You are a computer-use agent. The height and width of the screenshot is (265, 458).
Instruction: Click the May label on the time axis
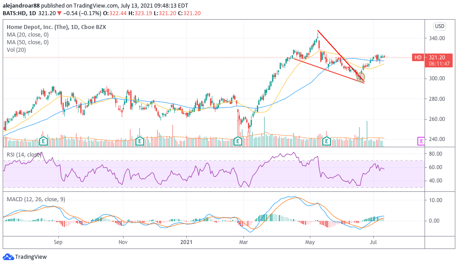pos(310,242)
